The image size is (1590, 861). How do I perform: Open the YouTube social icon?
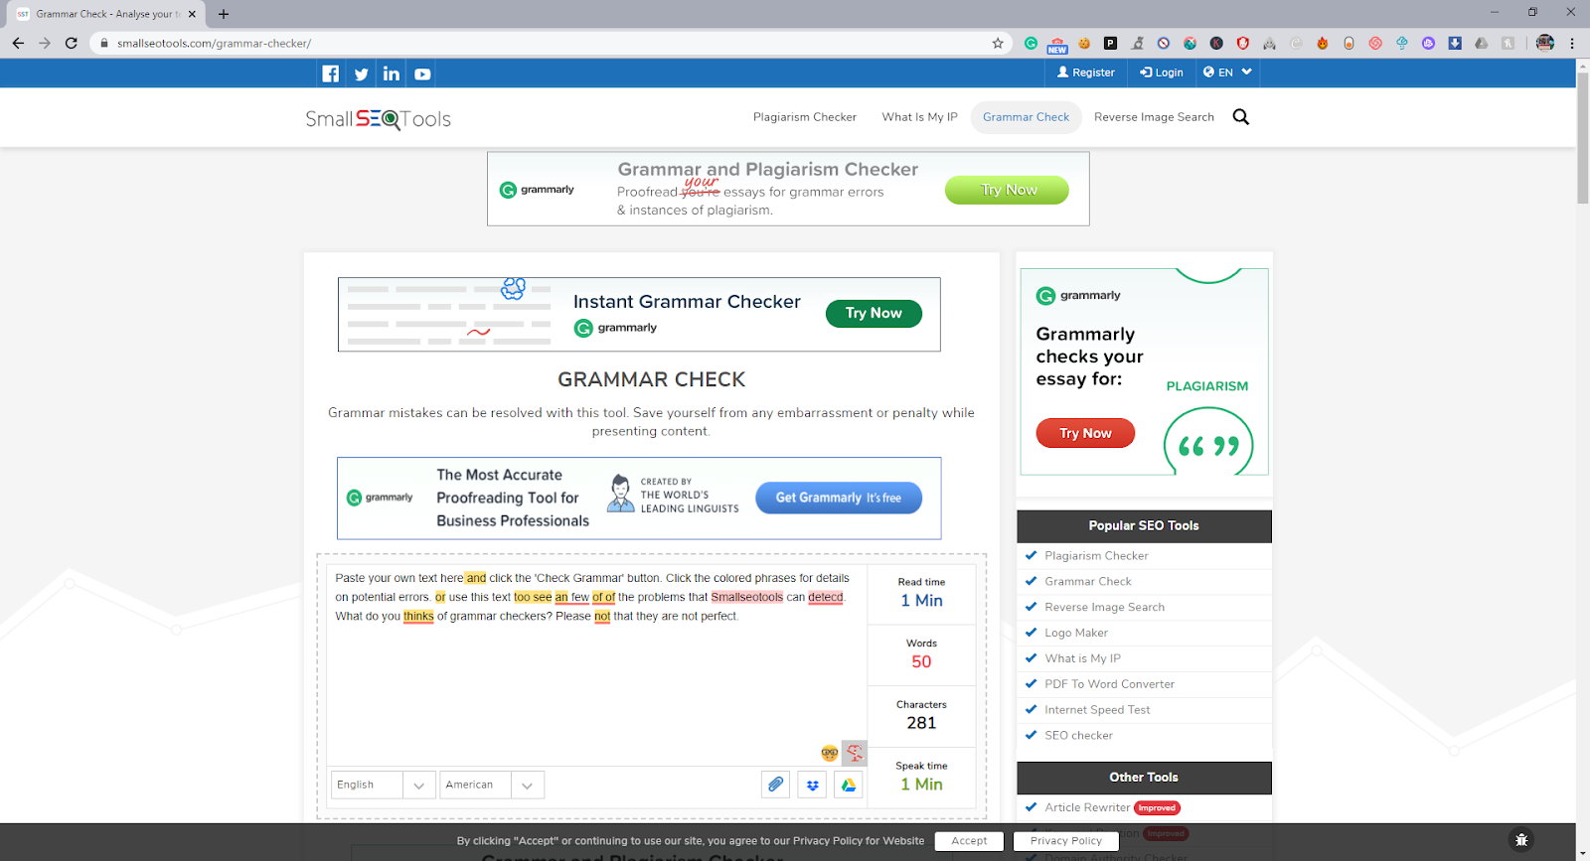pos(422,73)
